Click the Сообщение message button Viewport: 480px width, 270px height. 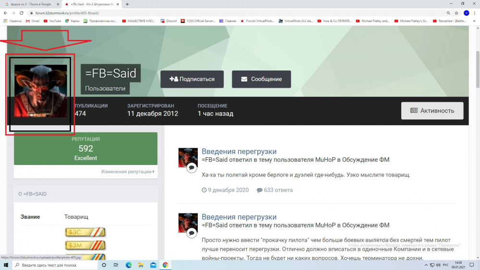pyautogui.click(x=262, y=79)
